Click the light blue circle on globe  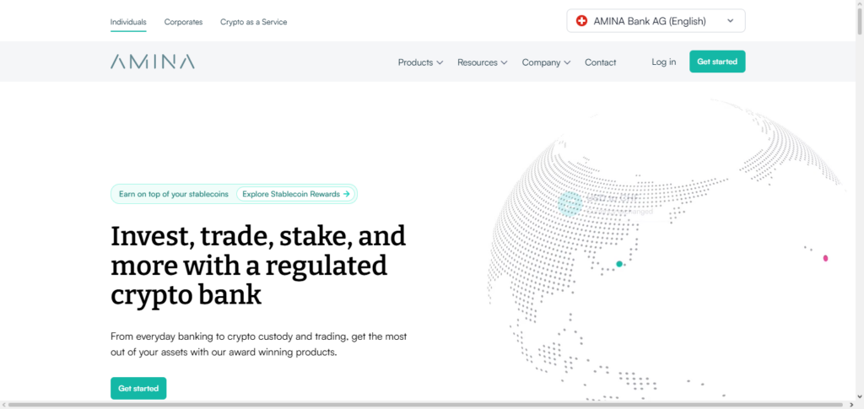point(570,204)
